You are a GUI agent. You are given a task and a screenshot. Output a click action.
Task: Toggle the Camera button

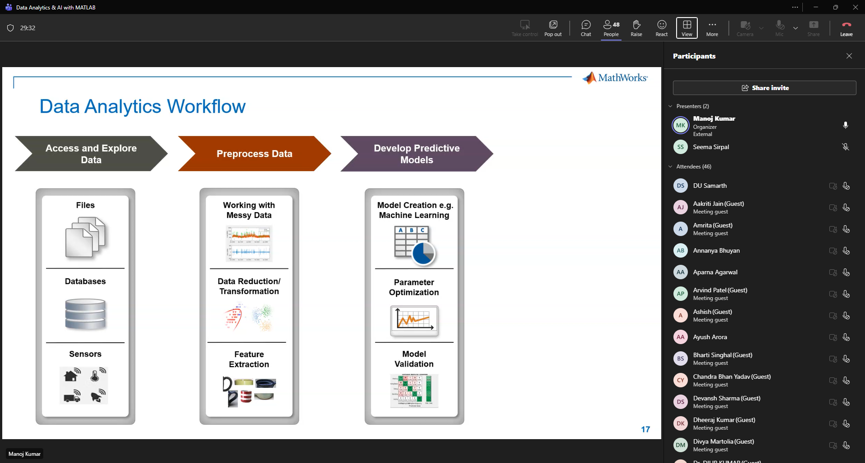[745, 28]
